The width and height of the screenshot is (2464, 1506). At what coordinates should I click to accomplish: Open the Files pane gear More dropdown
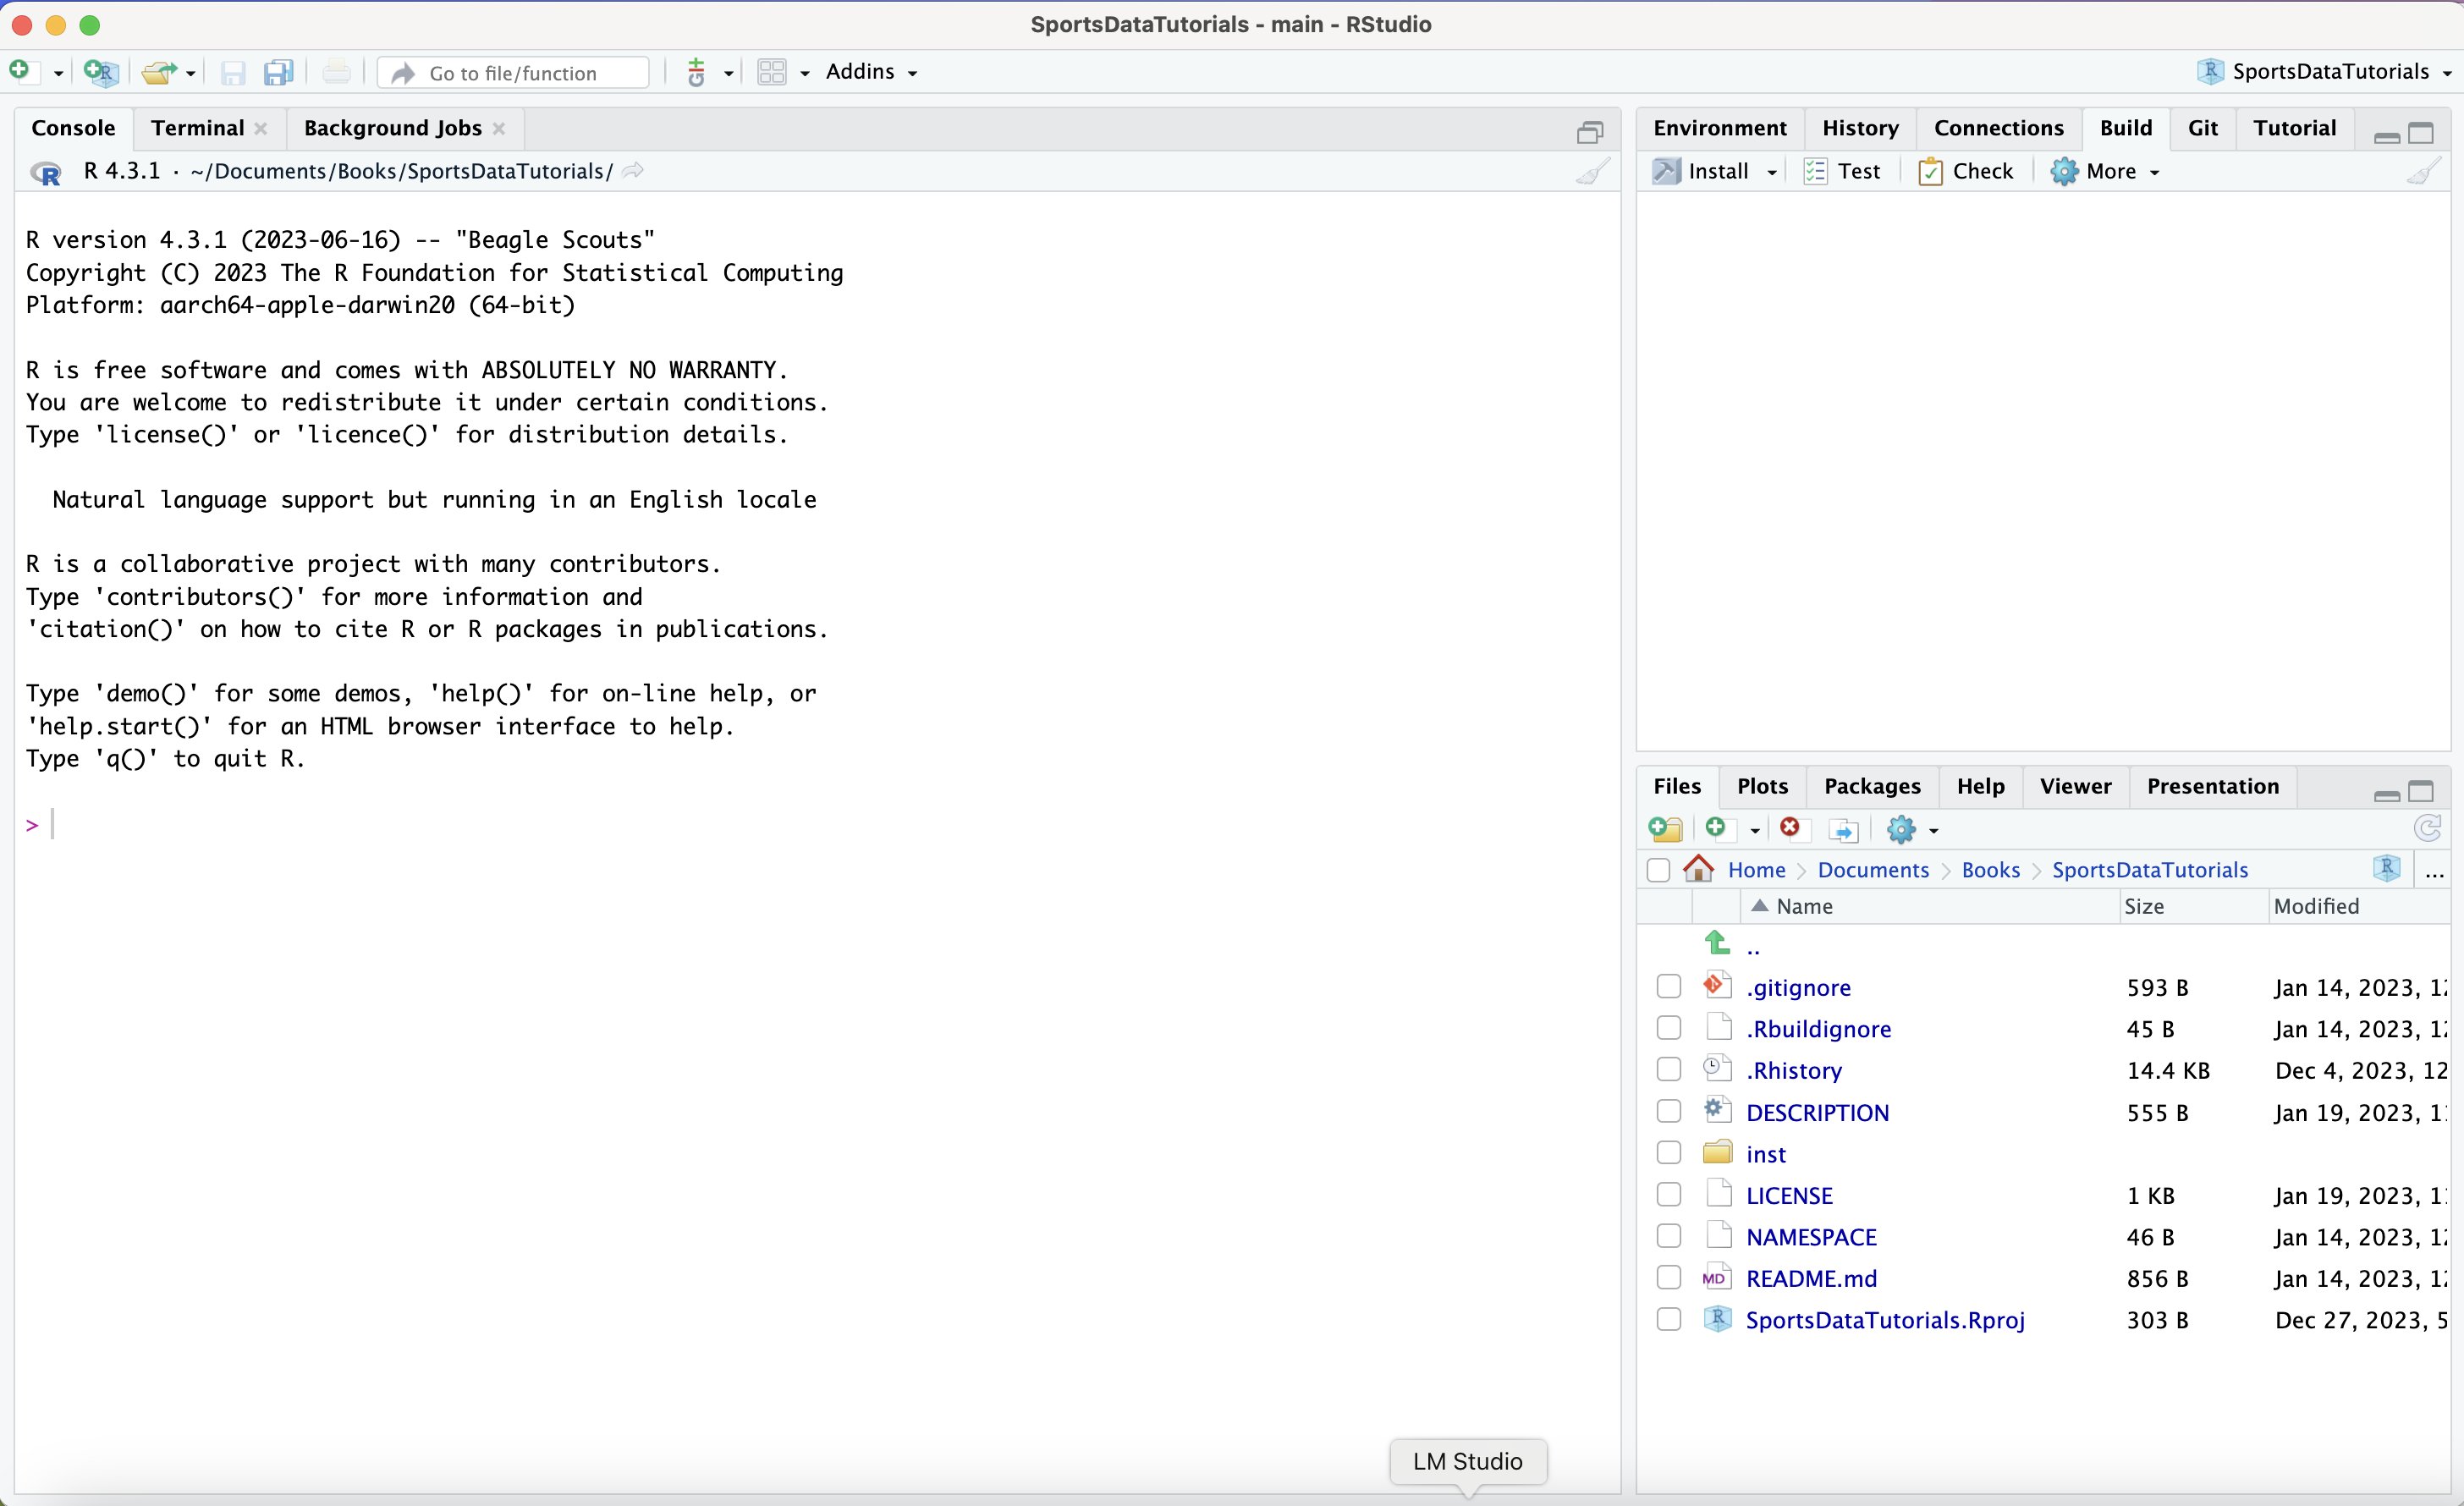1912,829
